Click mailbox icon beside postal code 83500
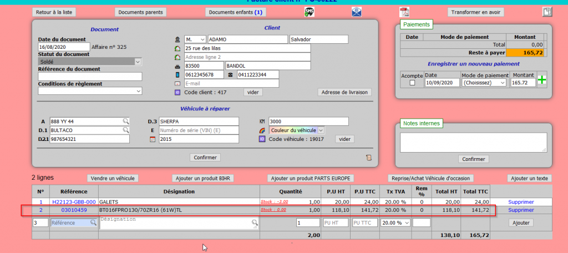568x253 pixels. pyautogui.click(x=177, y=67)
